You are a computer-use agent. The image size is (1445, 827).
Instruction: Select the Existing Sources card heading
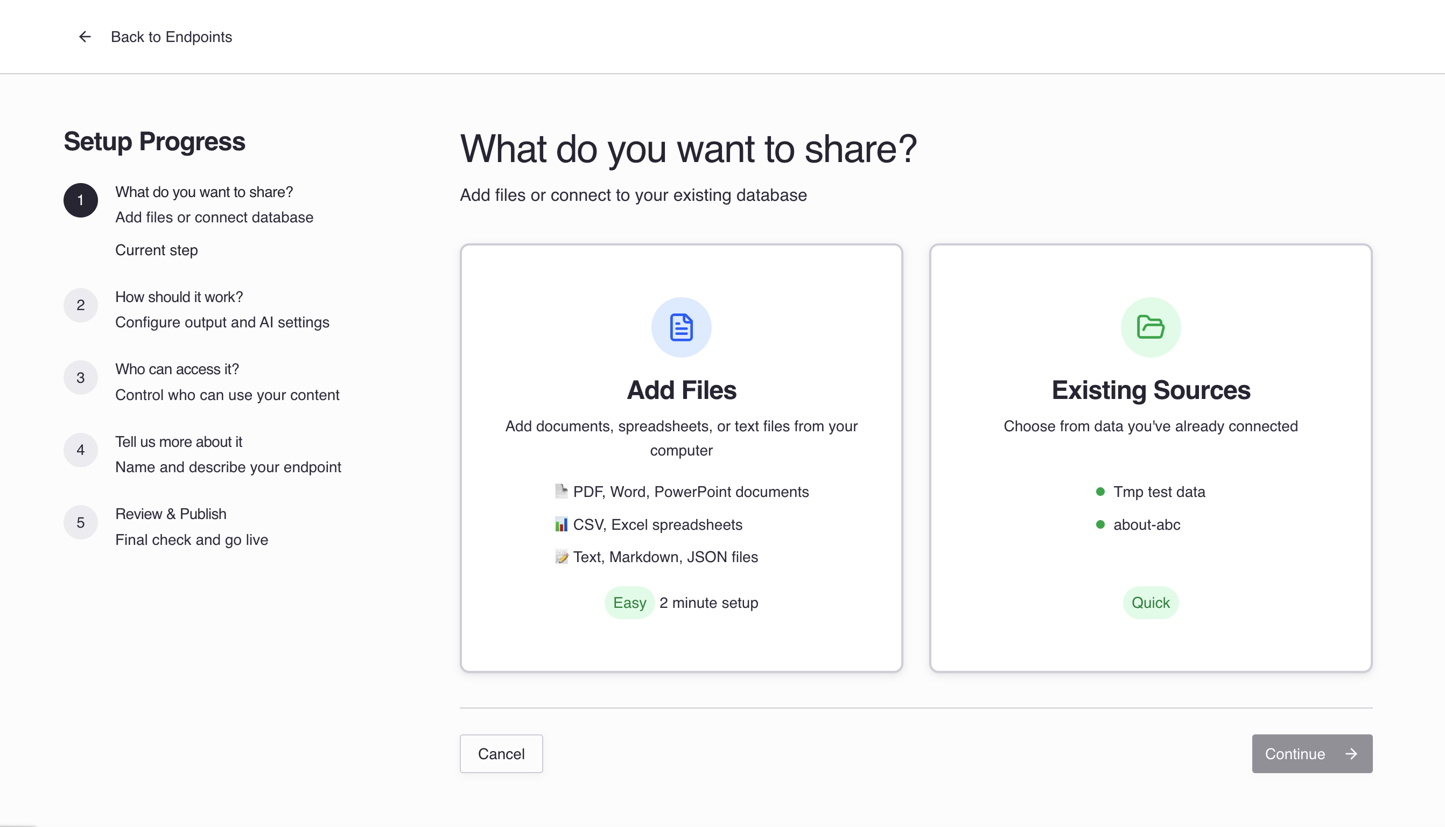pyautogui.click(x=1151, y=390)
